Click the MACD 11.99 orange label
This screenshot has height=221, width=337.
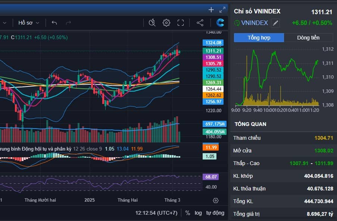[210, 148]
